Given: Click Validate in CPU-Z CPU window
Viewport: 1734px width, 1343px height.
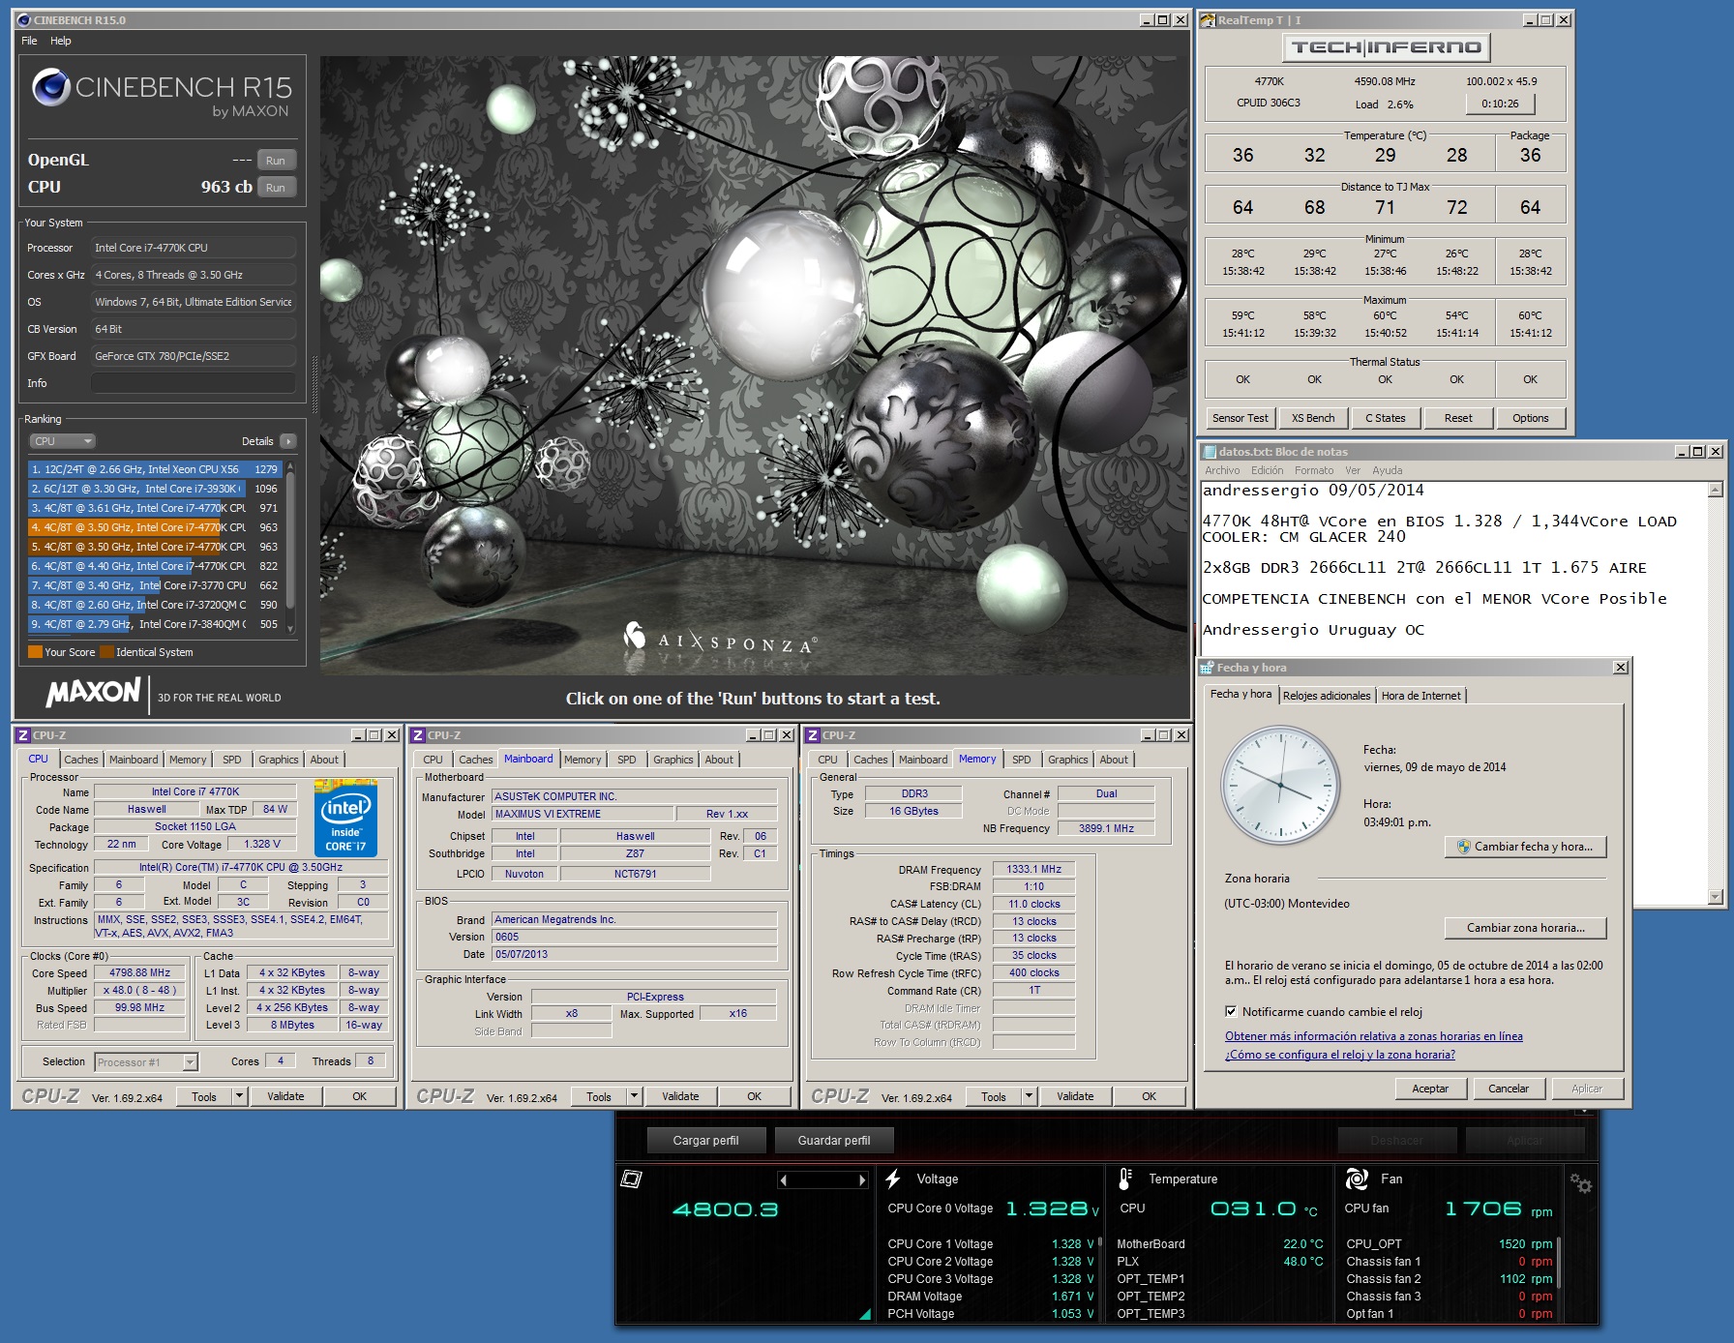Looking at the screenshot, I should click(x=285, y=1096).
